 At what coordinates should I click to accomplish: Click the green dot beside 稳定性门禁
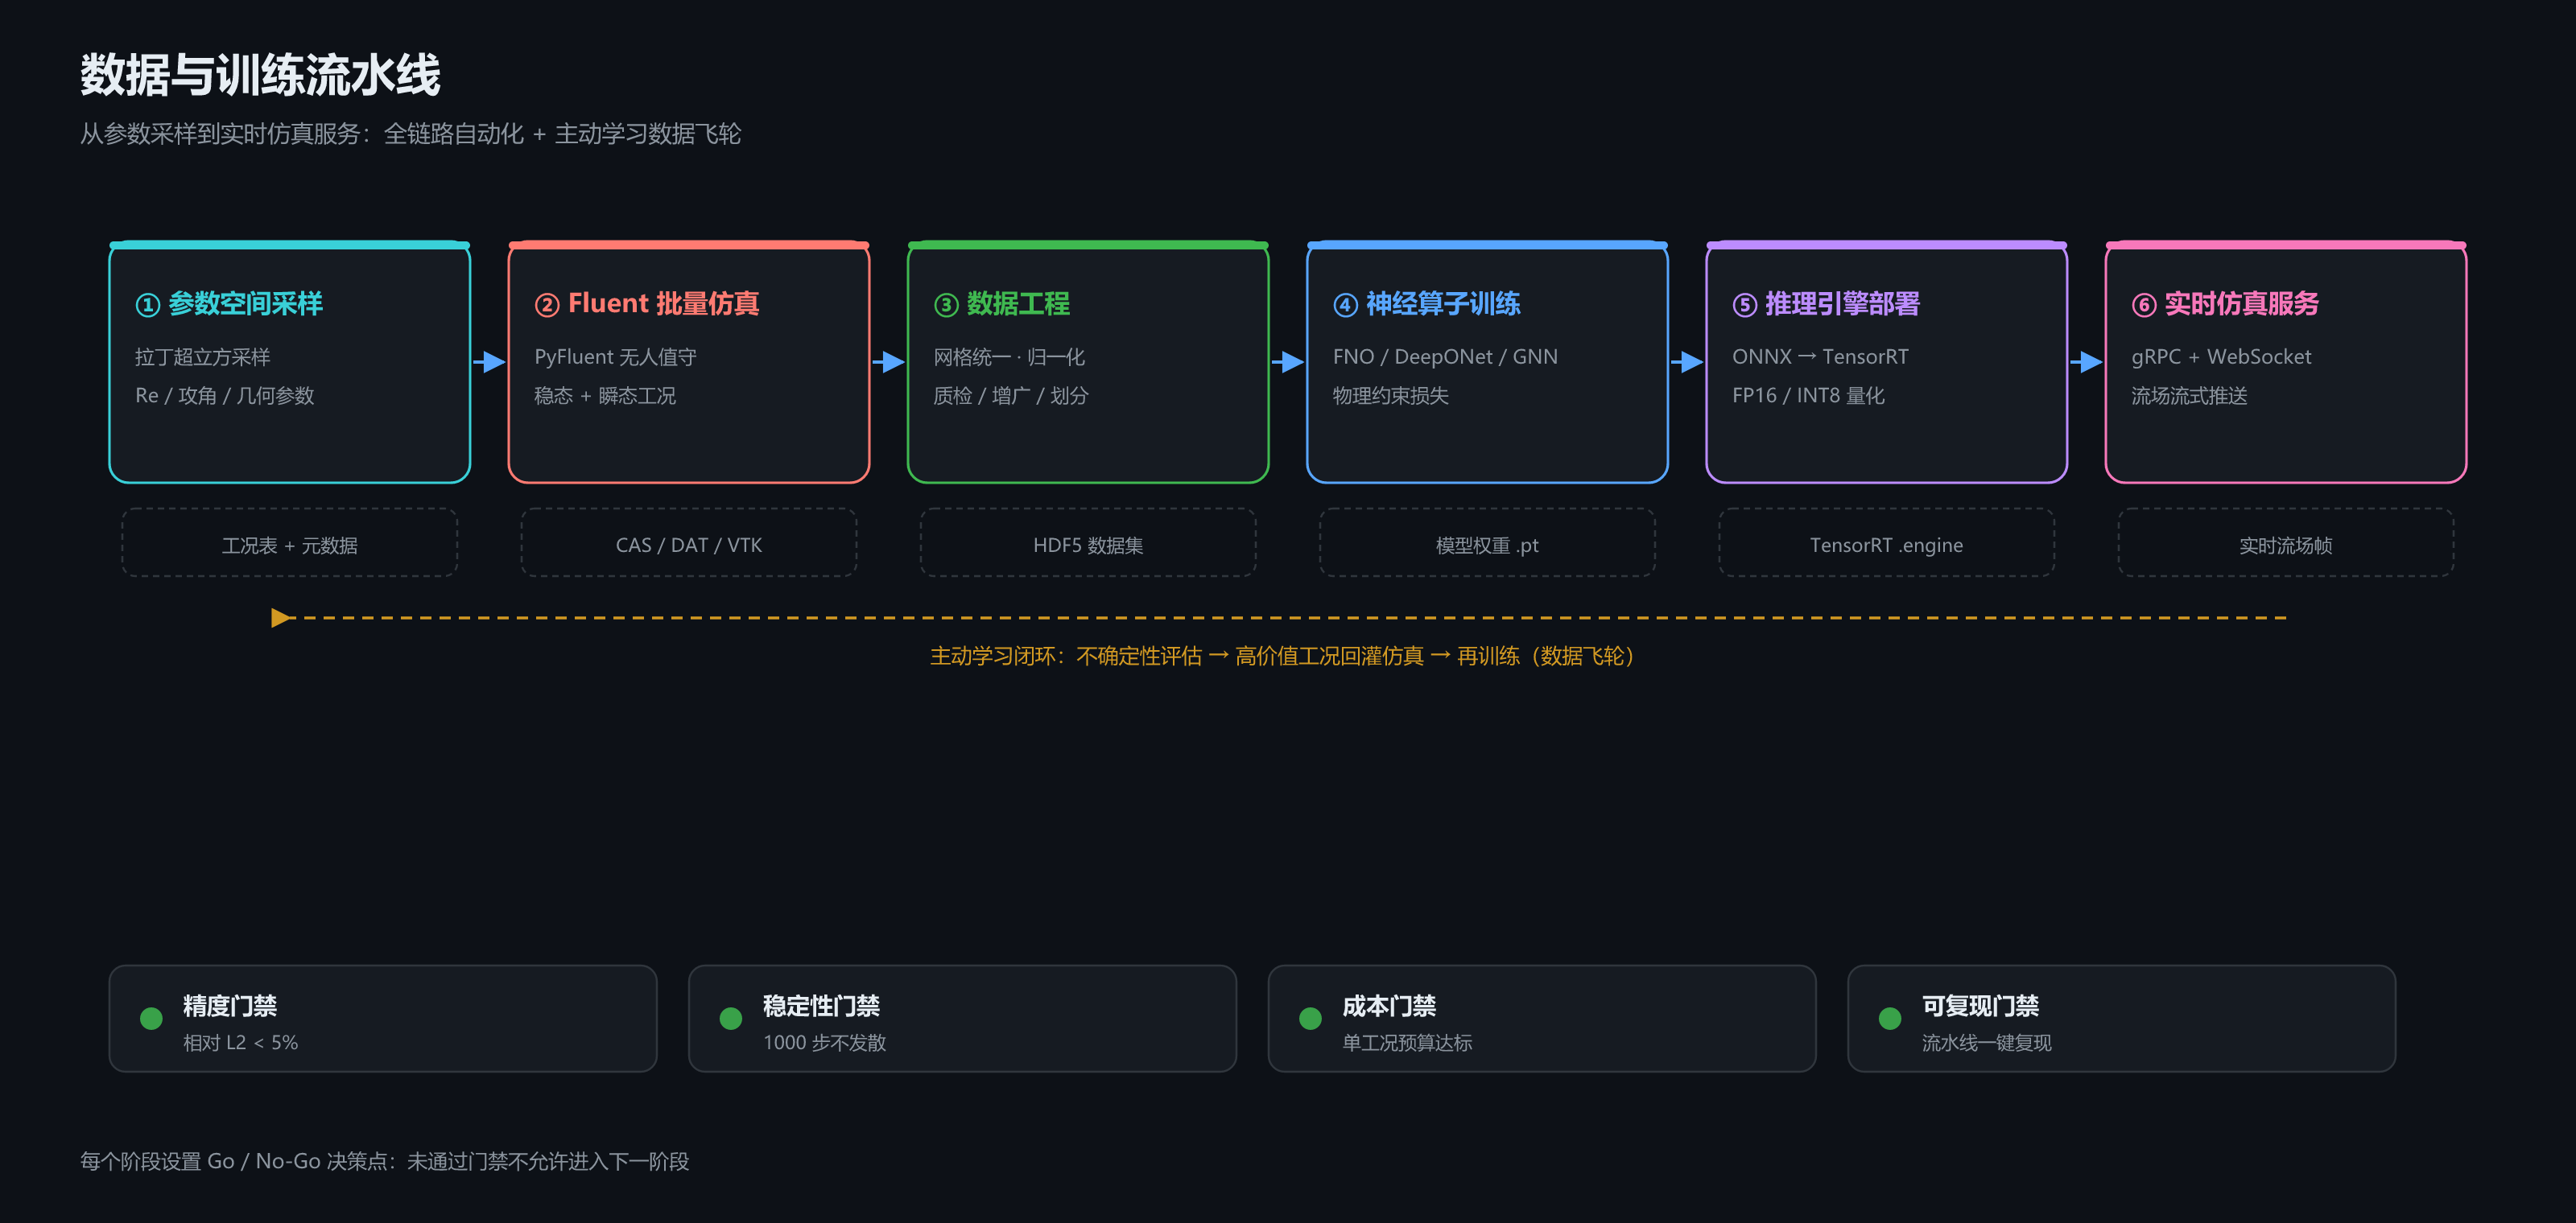point(731,1018)
